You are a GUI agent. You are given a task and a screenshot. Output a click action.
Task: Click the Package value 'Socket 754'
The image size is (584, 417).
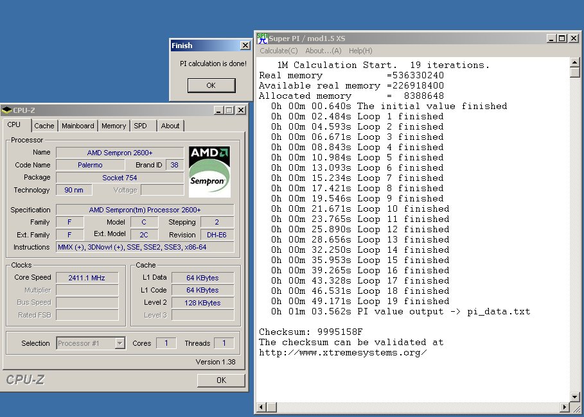[x=120, y=178]
